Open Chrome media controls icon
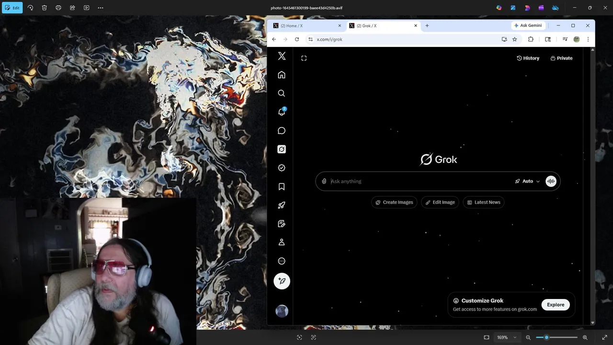 565,39
